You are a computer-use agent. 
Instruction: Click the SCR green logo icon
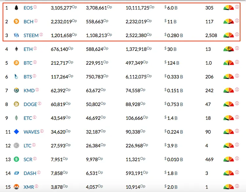16,159
